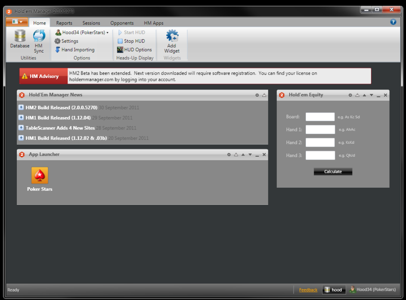Open Hand Importing options
The height and width of the screenshot is (300, 406).
click(x=75, y=49)
